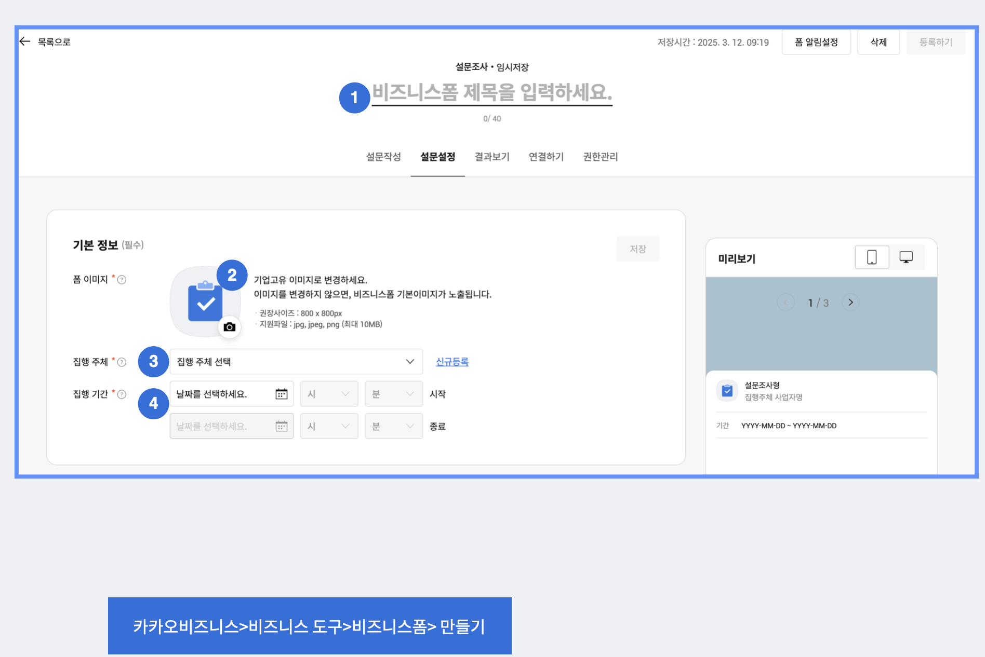Image resolution: width=985 pixels, height=657 pixels.
Task: Click the 폼 알림설정 button
Action: (x=816, y=42)
